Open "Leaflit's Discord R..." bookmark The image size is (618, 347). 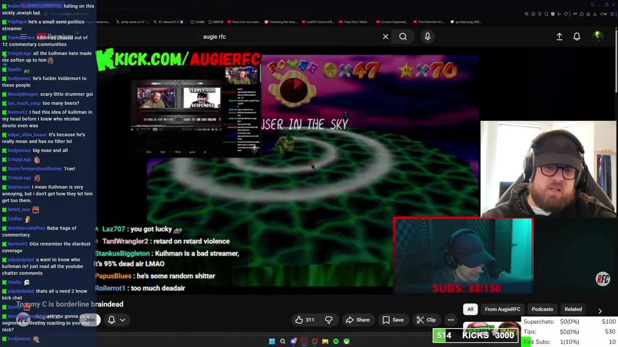(x=318, y=22)
